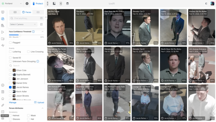The image size is (216, 122).
Task: Click the calendar icon next to Select Camera
Action: coord(41,24)
